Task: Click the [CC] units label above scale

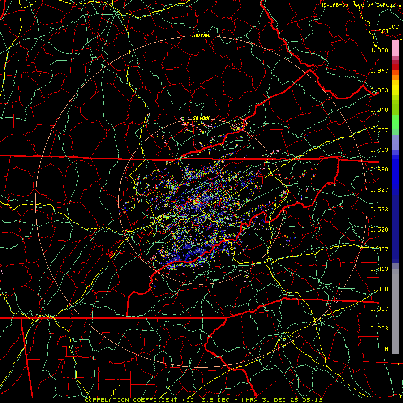Action: (382, 31)
